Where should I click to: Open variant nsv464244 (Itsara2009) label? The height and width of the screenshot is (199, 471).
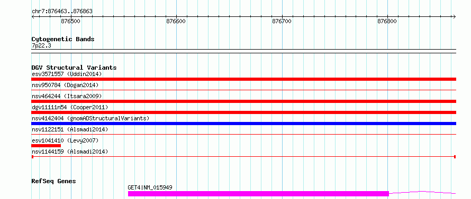coord(67,96)
